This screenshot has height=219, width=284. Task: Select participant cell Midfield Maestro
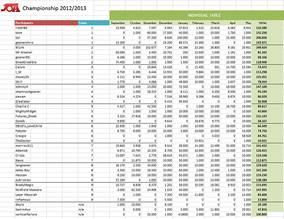click(x=28, y=190)
